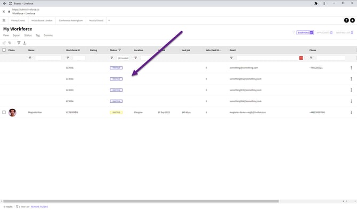The height and width of the screenshot is (210, 357).
Task: Click the toolbar filter funnel icon
Action: click(x=19, y=43)
